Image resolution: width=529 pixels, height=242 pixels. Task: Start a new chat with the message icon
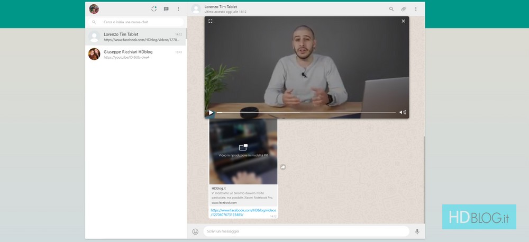(166, 9)
